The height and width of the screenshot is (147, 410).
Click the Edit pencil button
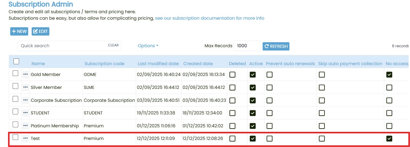tap(41, 31)
